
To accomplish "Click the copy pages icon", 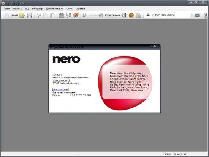I will [x=45, y=15].
